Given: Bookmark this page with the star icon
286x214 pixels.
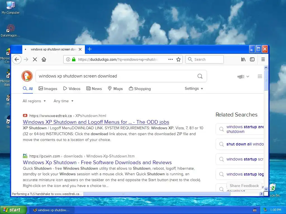Looking at the screenshot, I should pyautogui.click(x=178, y=59).
